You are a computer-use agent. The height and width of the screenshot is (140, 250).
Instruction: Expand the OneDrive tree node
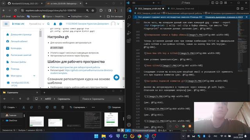coord(3,121)
